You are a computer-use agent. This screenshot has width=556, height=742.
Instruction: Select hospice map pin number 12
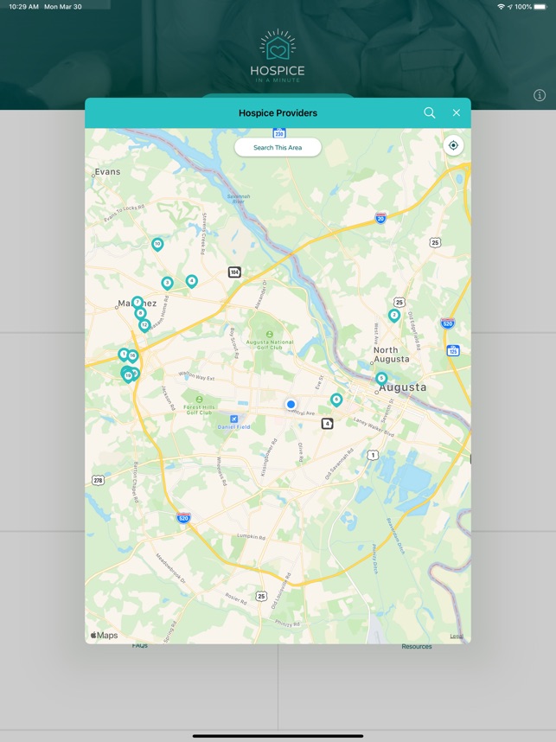[144, 325]
